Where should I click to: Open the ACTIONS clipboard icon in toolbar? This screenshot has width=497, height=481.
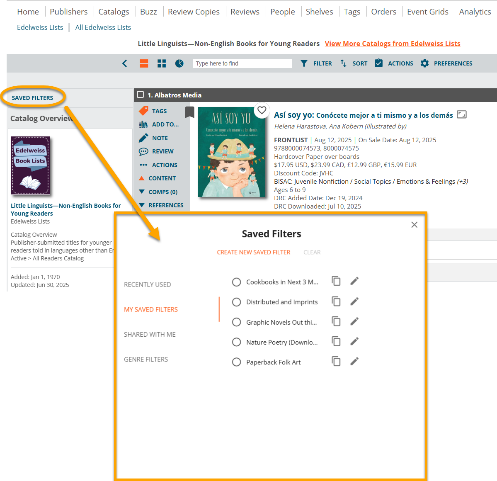point(378,63)
